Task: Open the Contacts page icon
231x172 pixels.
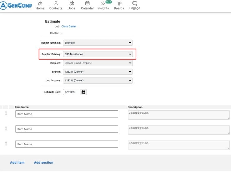Action: [56, 4]
